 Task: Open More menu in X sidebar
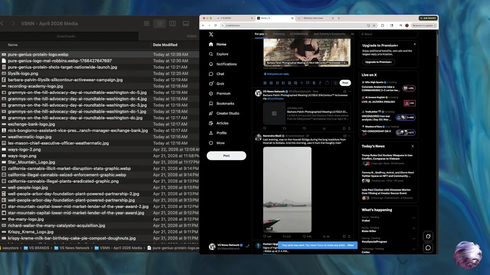click(217, 143)
